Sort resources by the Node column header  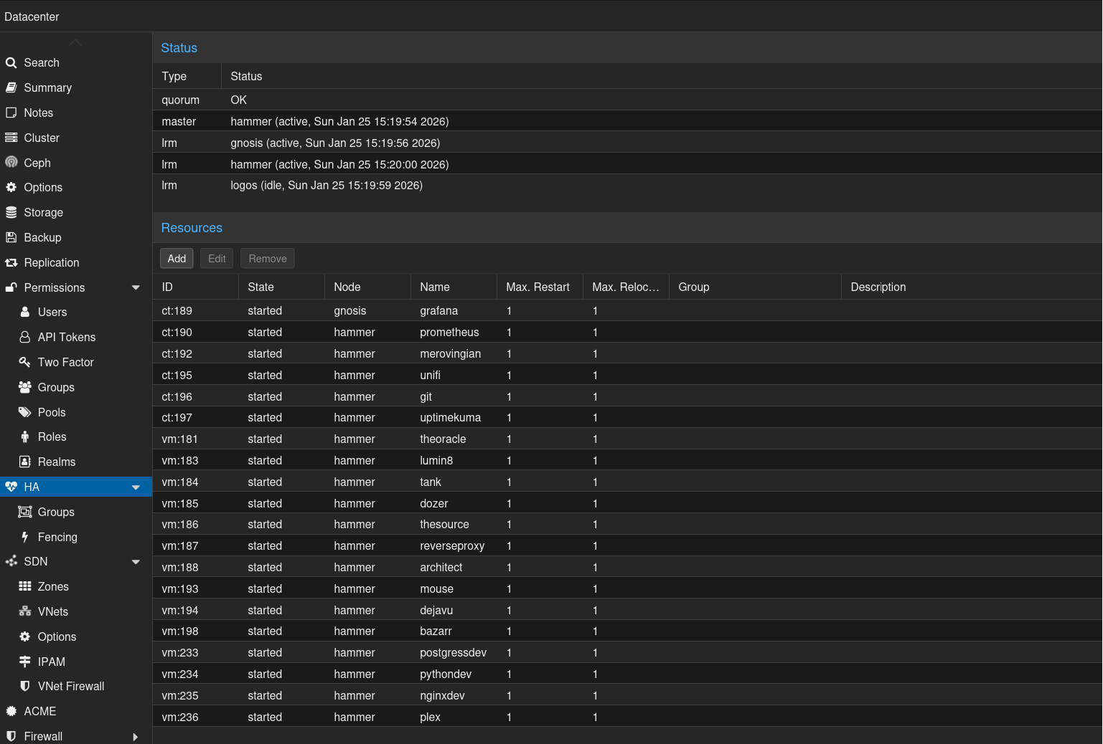347,287
